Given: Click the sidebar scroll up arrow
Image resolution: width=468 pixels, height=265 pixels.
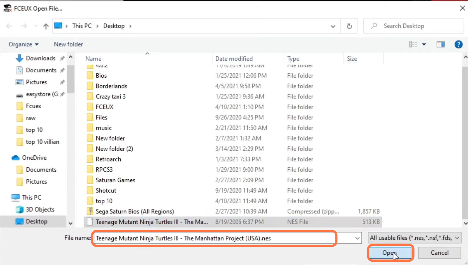Looking at the screenshot, I should pos(70,57).
